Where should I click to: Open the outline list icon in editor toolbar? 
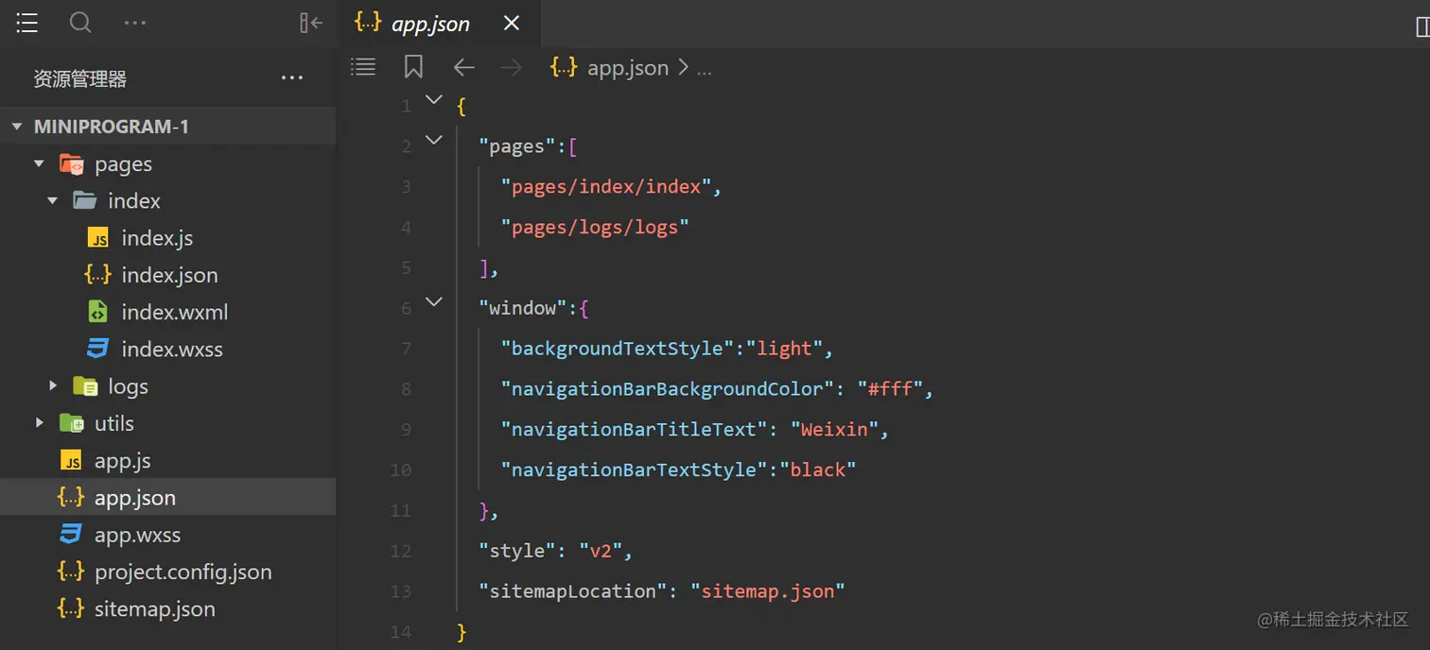[363, 67]
